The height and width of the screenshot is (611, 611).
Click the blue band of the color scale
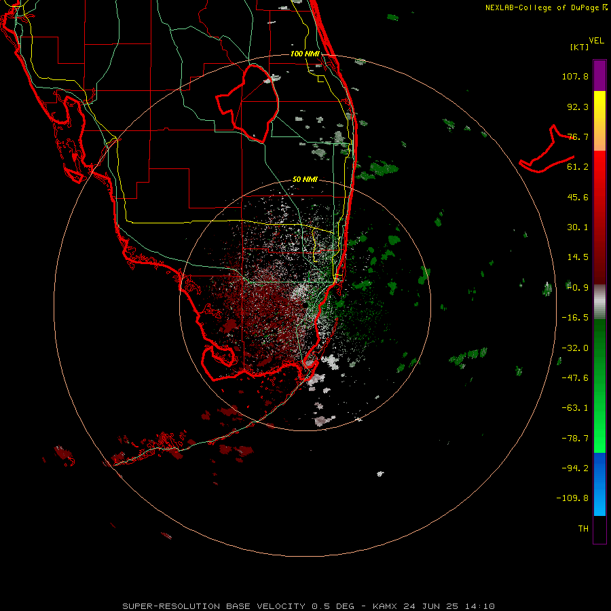coord(599,484)
